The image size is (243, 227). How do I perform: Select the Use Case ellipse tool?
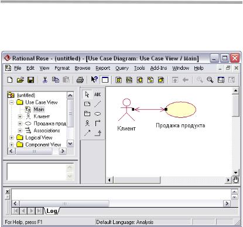click(x=98, y=114)
